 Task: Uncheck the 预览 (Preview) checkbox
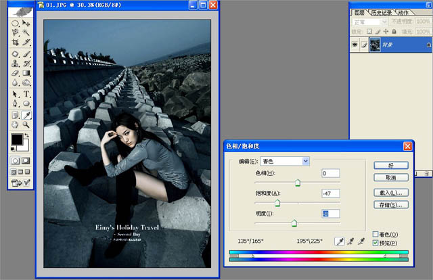pyautogui.click(x=375, y=243)
